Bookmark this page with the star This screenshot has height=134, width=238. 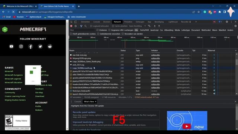click(x=199, y=12)
